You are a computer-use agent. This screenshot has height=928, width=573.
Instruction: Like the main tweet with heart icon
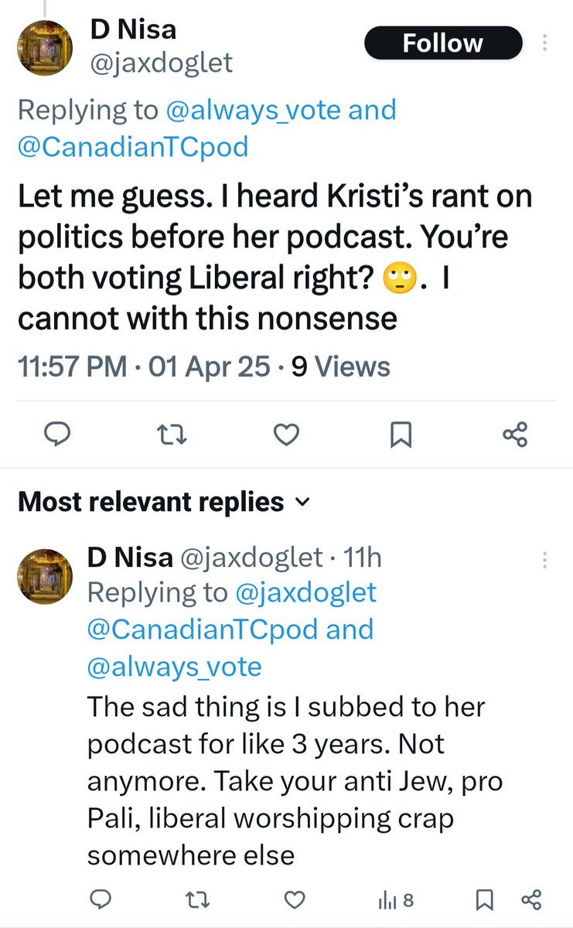[286, 436]
